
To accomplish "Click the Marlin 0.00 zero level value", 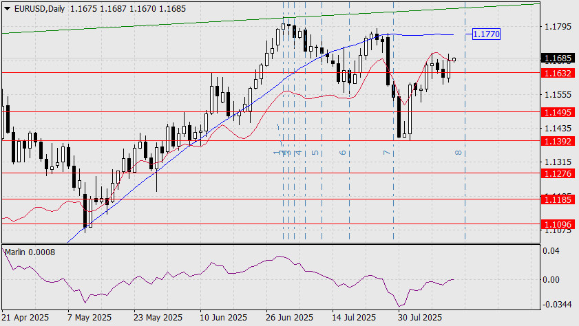I will coord(551,279).
